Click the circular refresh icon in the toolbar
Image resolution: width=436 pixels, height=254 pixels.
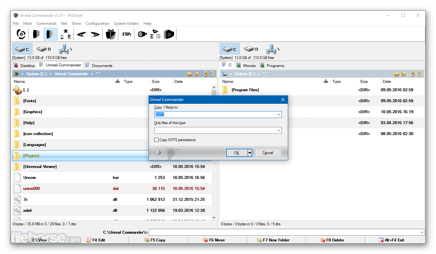coord(21,34)
